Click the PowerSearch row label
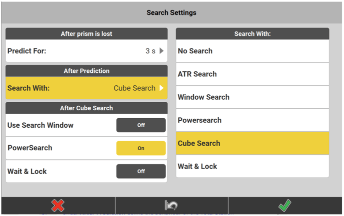Viewport: 344px width, 216px height. click(30, 148)
